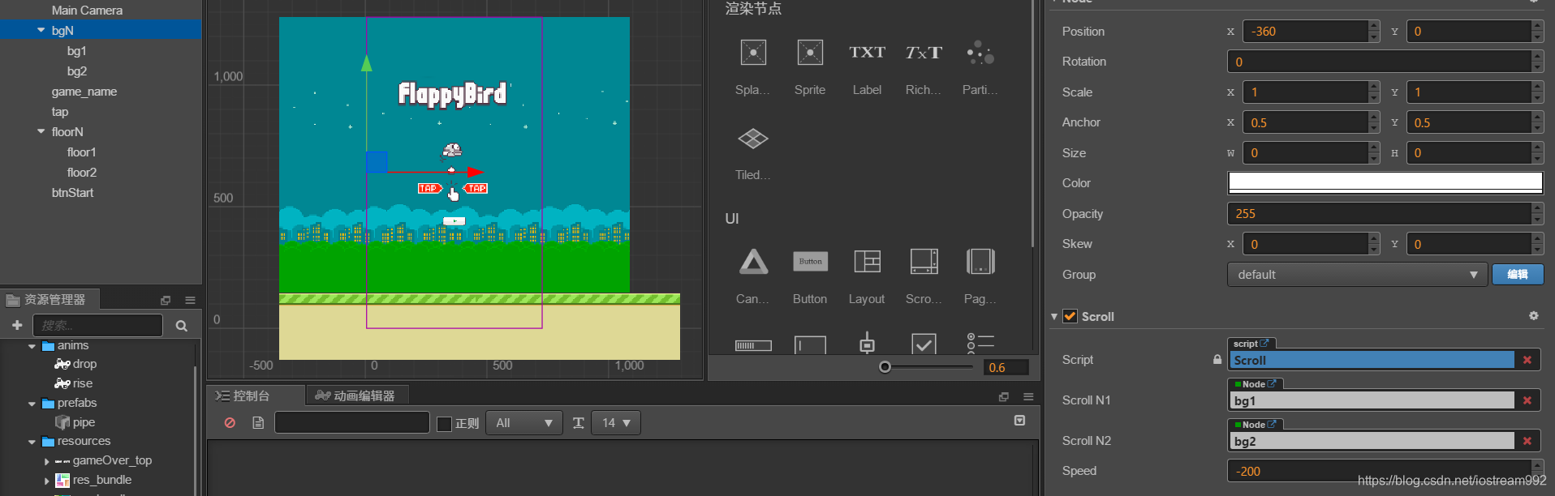Pop out the console panel

click(1004, 396)
